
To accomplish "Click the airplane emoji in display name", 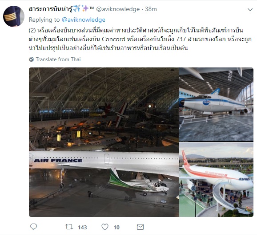I will [76, 8].
